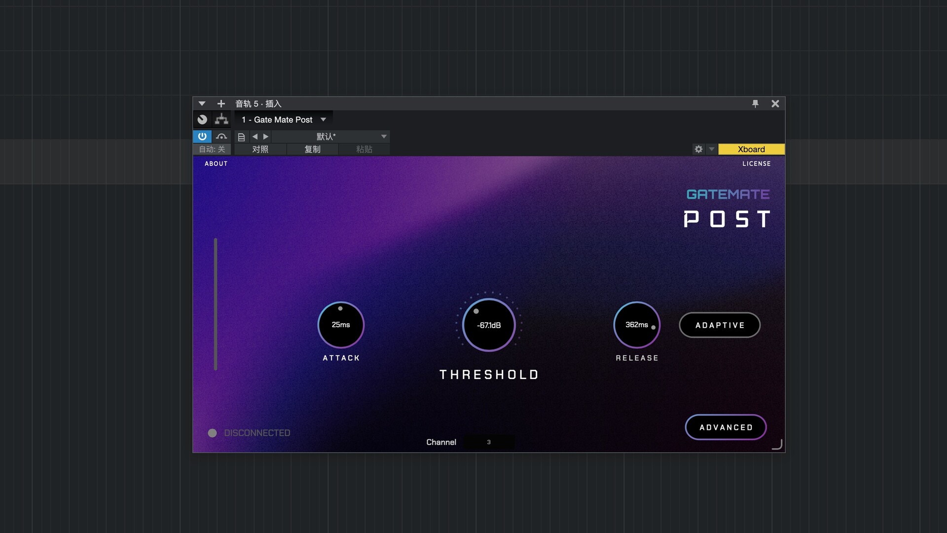
Task: Open the ADVANCED panel
Action: (726, 427)
